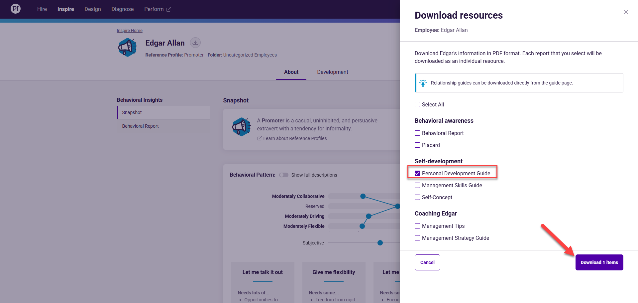Viewport: 638px width, 303px height.
Task: Check the Select All checkbox
Action: point(417,104)
